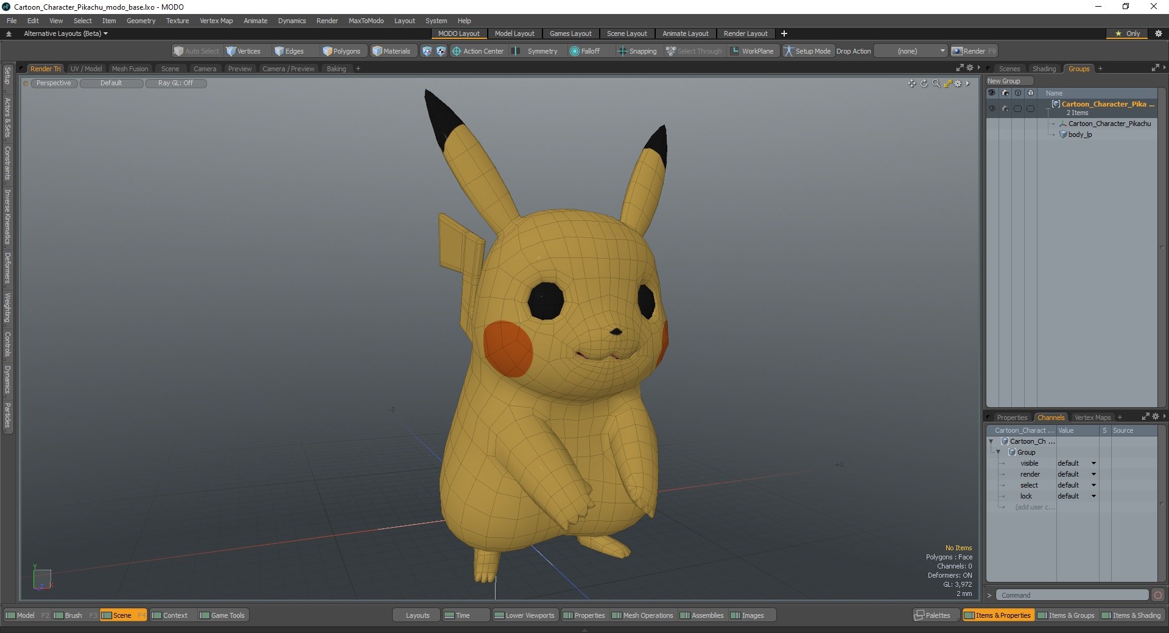
Task: Switch to the UV / Model tab
Action: pyautogui.click(x=86, y=69)
